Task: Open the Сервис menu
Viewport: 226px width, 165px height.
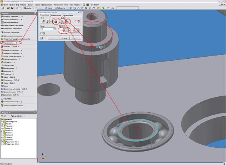Action: [x=37, y=5]
